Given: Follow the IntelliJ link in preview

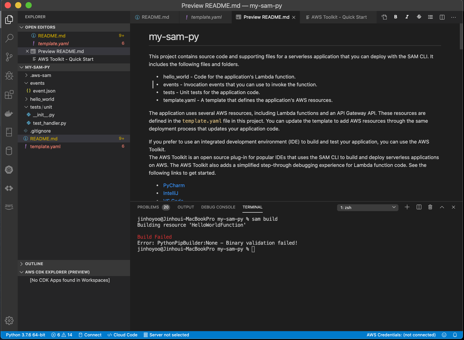Looking at the screenshot, I should point(171,193).
